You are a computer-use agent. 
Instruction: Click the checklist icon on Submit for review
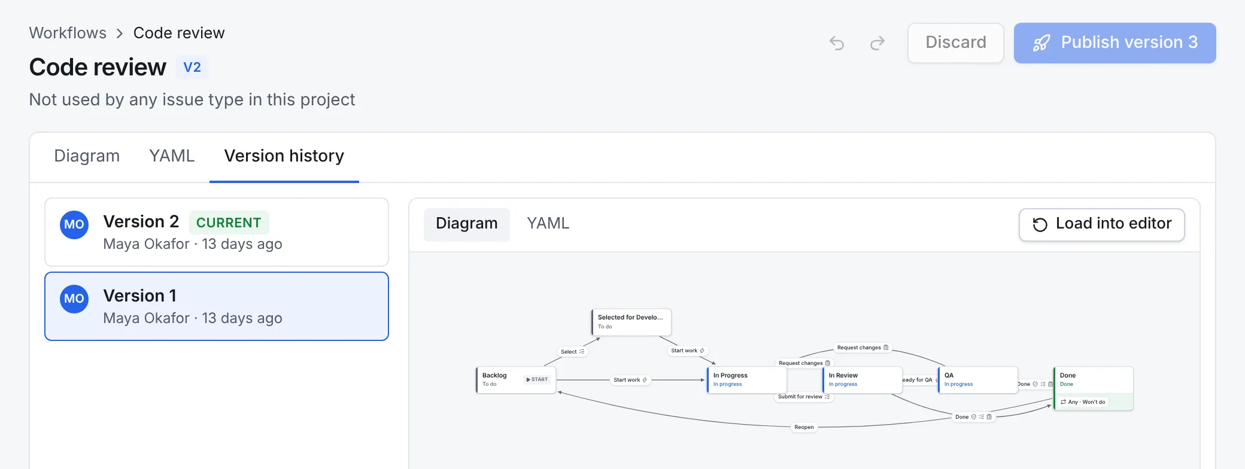coord(827,397)
